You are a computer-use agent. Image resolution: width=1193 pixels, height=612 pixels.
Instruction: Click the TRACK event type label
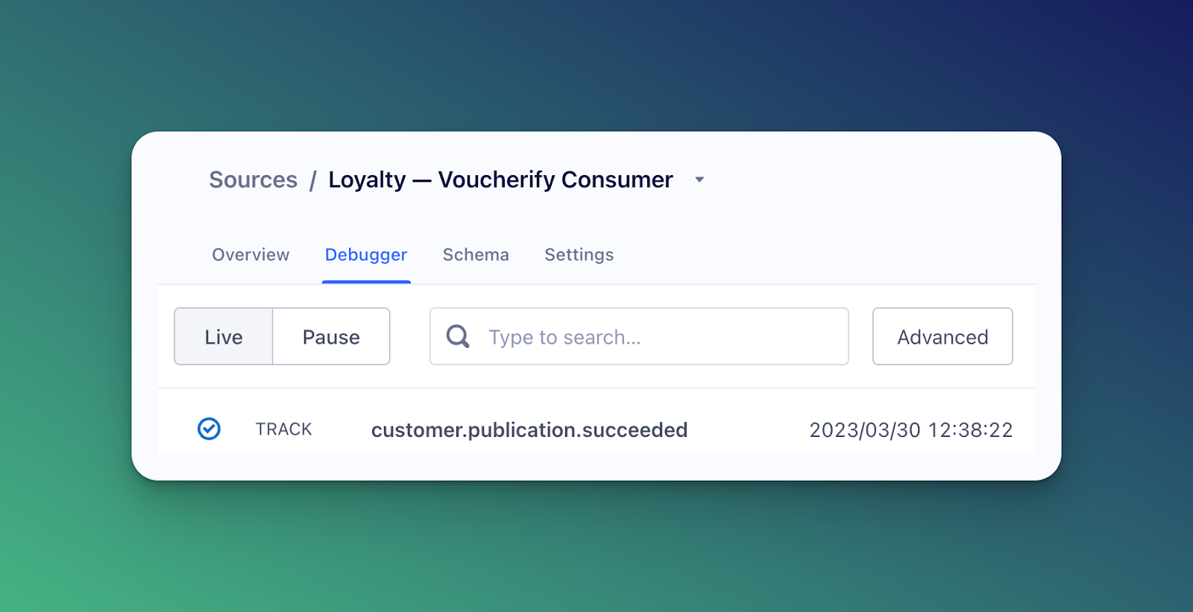(x=284, y=429)
